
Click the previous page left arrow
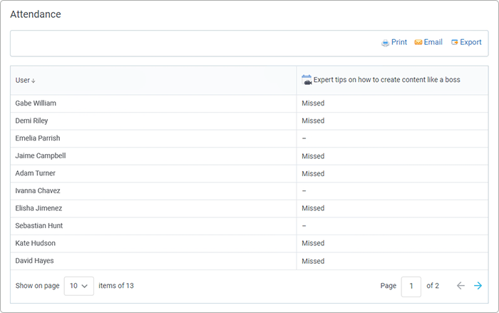[x=461, y=286]
